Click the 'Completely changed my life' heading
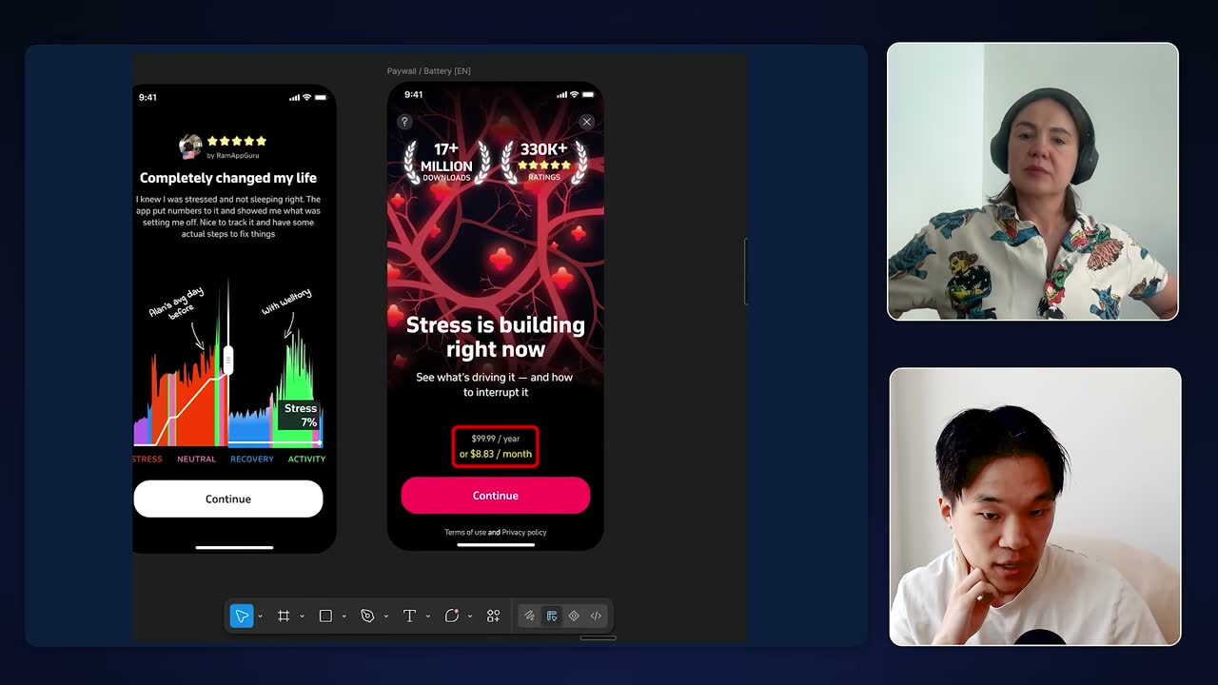Screen dimensions: 1218x685 (x=228, y=178)
